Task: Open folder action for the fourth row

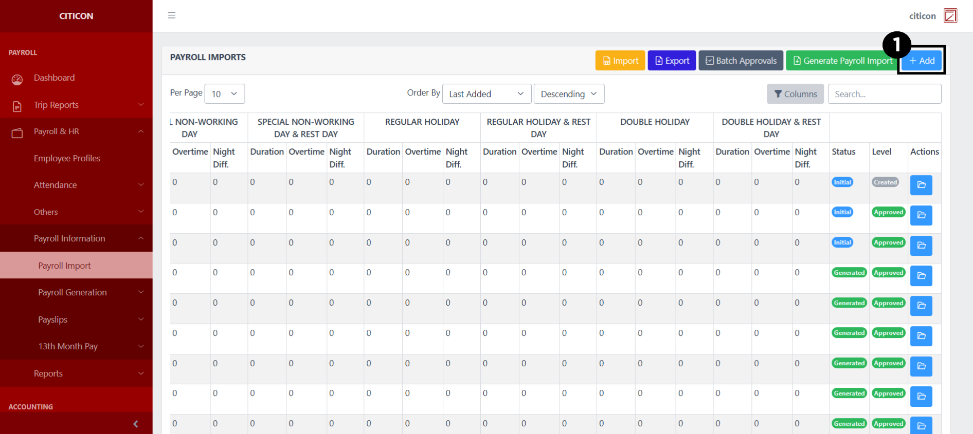Action: click(921, 276)
